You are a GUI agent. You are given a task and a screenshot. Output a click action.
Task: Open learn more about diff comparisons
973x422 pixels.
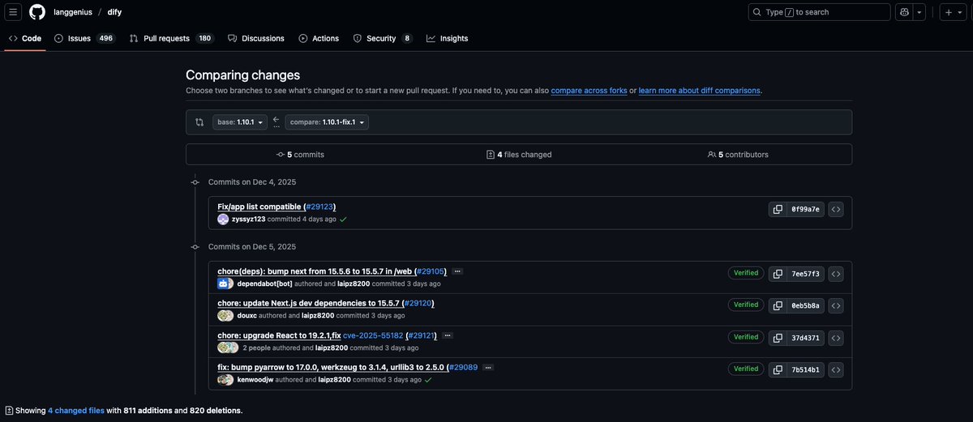[700, 91]
